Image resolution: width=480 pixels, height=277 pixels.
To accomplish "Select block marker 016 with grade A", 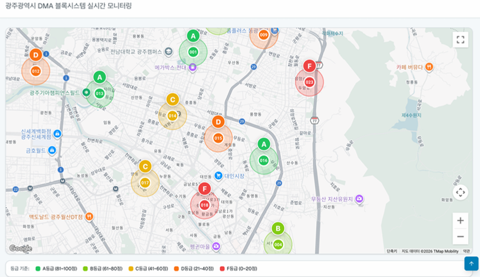I will pos(263,161).
